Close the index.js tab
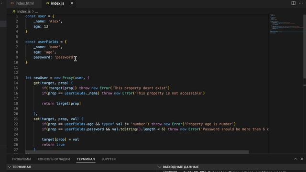The image size is (306, 172). tap(72, 3)
